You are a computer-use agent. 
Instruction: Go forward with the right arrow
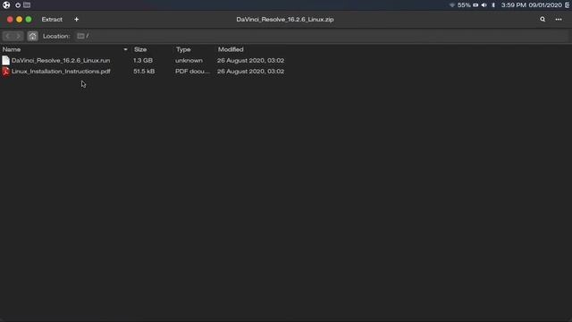tap(18, 36)
